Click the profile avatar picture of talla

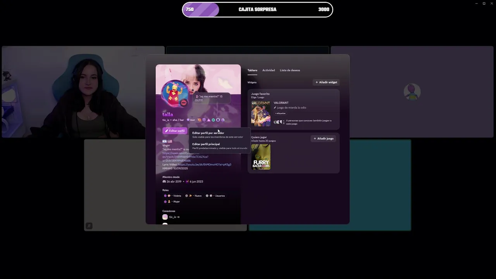pos(175,93)
